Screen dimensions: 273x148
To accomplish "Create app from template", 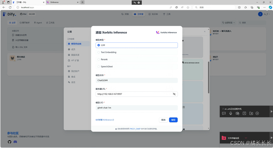I will click(20, 40).
